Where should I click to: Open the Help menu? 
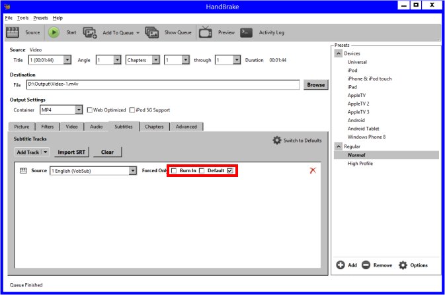point(58,18)
